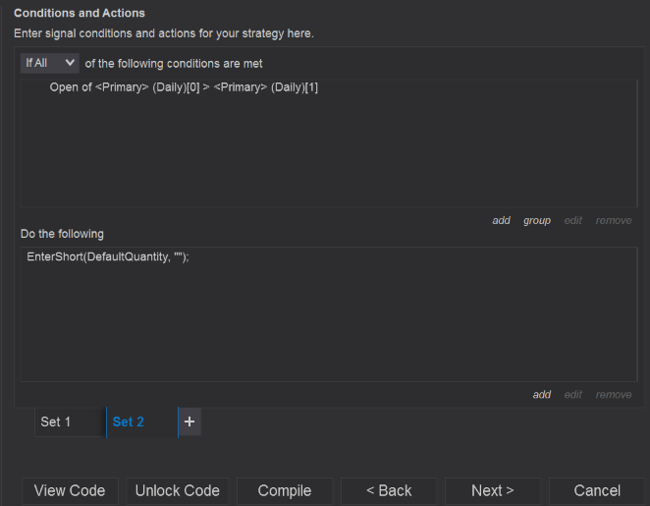This screenshot has width=650, height=506.
Task: Click remove under the conditions list
Action: click(x=614, y=220)
